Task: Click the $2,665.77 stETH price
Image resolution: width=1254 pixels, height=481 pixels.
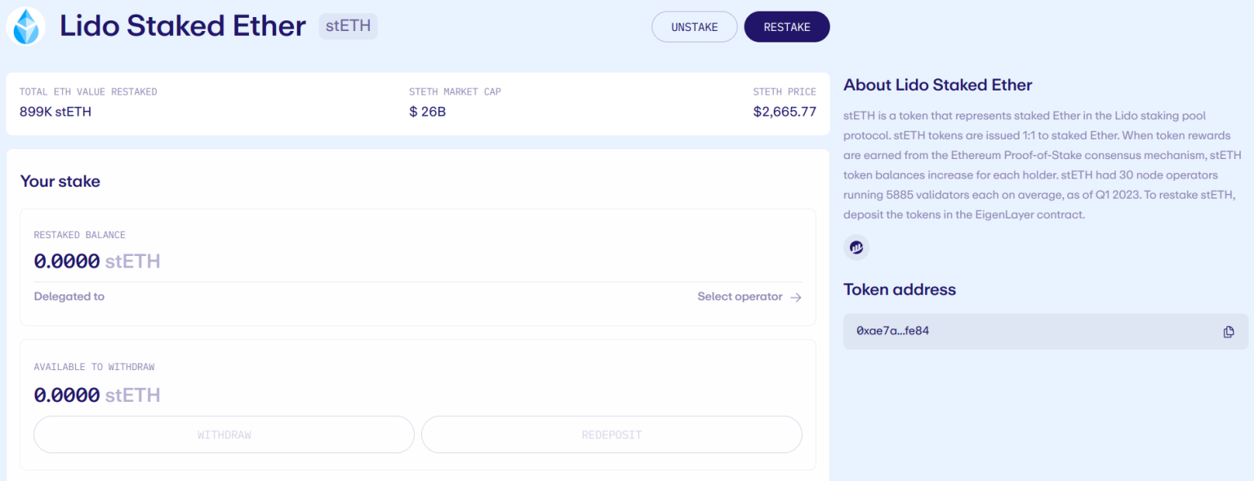Action: click(785, 112)
